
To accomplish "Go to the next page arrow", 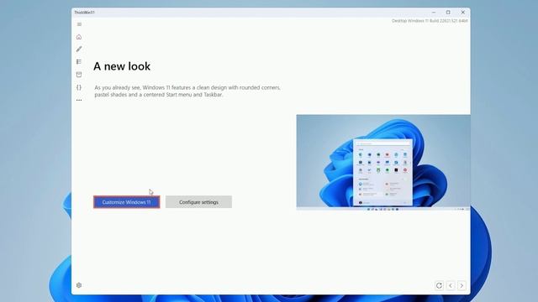I will 462,285.
